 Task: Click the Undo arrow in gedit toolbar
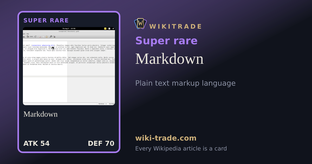tap(28, 36)
